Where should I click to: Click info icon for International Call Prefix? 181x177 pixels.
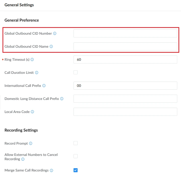(x=44, y=86)
